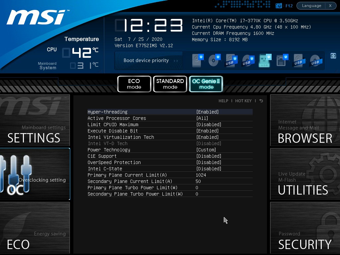
Task: Open BROWSER internet tile
Action: [305, 120]
